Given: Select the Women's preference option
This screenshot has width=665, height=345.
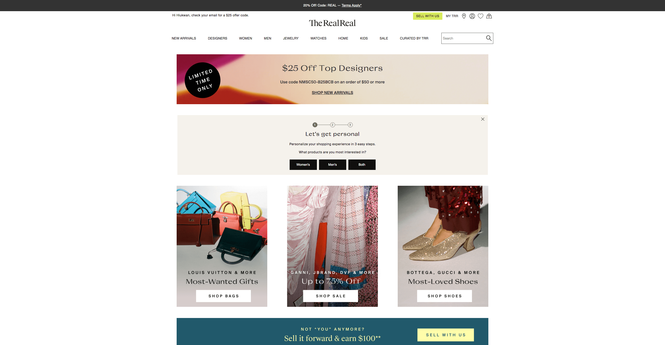Looking at the screenshot, I should click(x=303, y=165).
